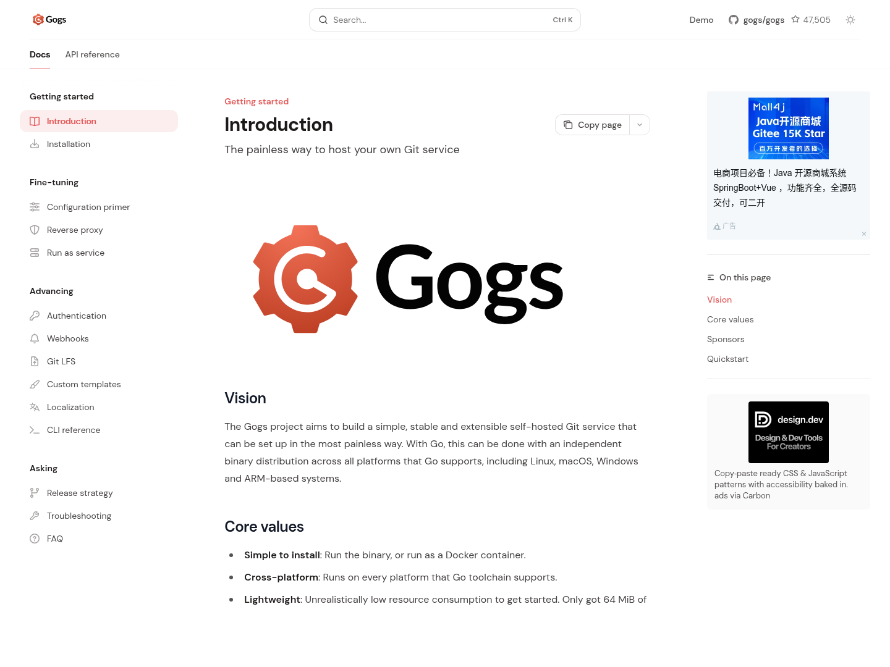Click the large Gogs logo image
The image size is (890, 667).
coord(408,279)
